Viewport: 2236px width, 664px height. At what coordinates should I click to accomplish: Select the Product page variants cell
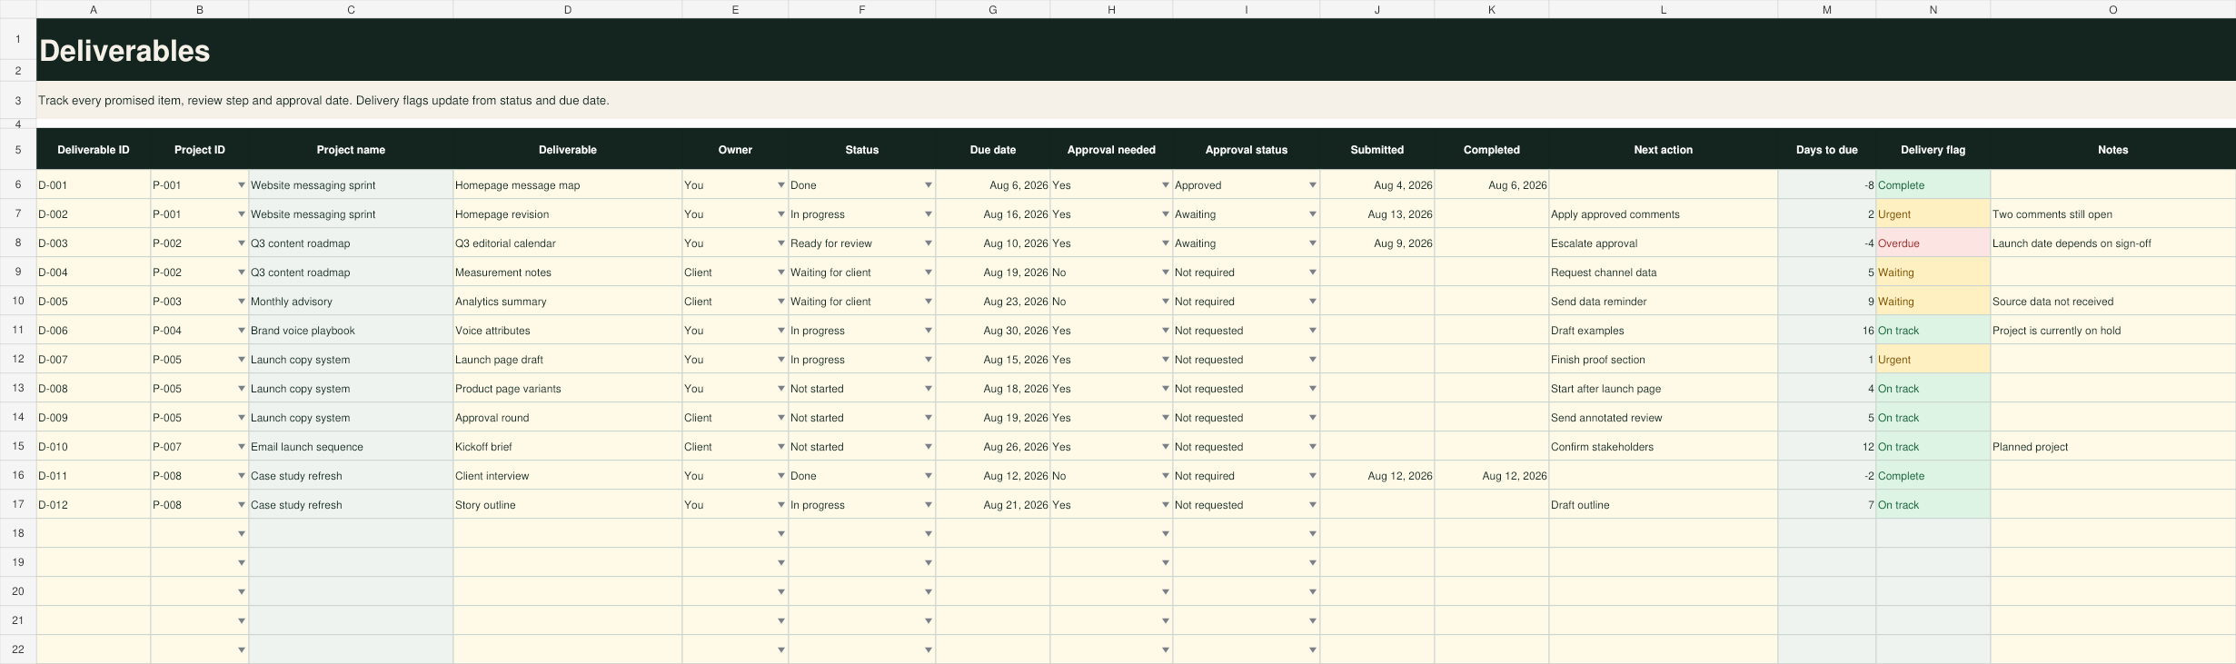click(x=568, y=389)
